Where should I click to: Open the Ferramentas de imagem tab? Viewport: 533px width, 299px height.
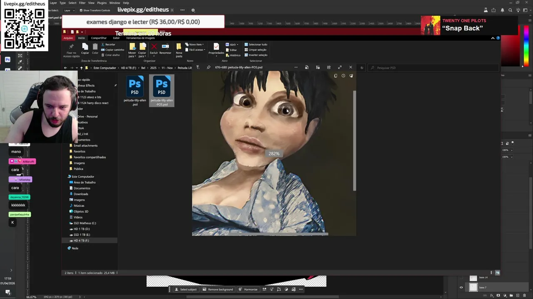click(x=140, y=38)
